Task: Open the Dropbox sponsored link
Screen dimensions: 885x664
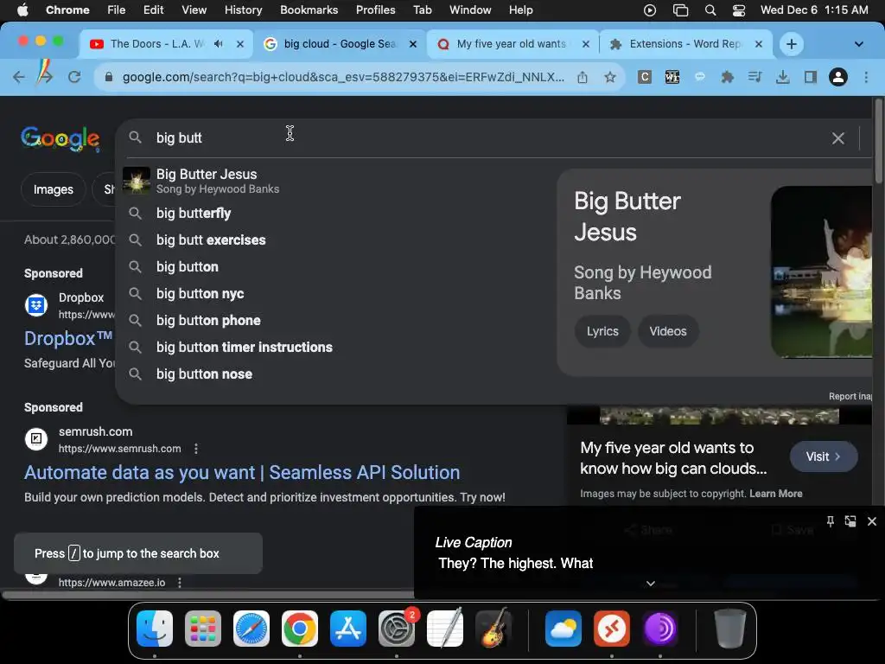Action: click(x=68, y=338)
